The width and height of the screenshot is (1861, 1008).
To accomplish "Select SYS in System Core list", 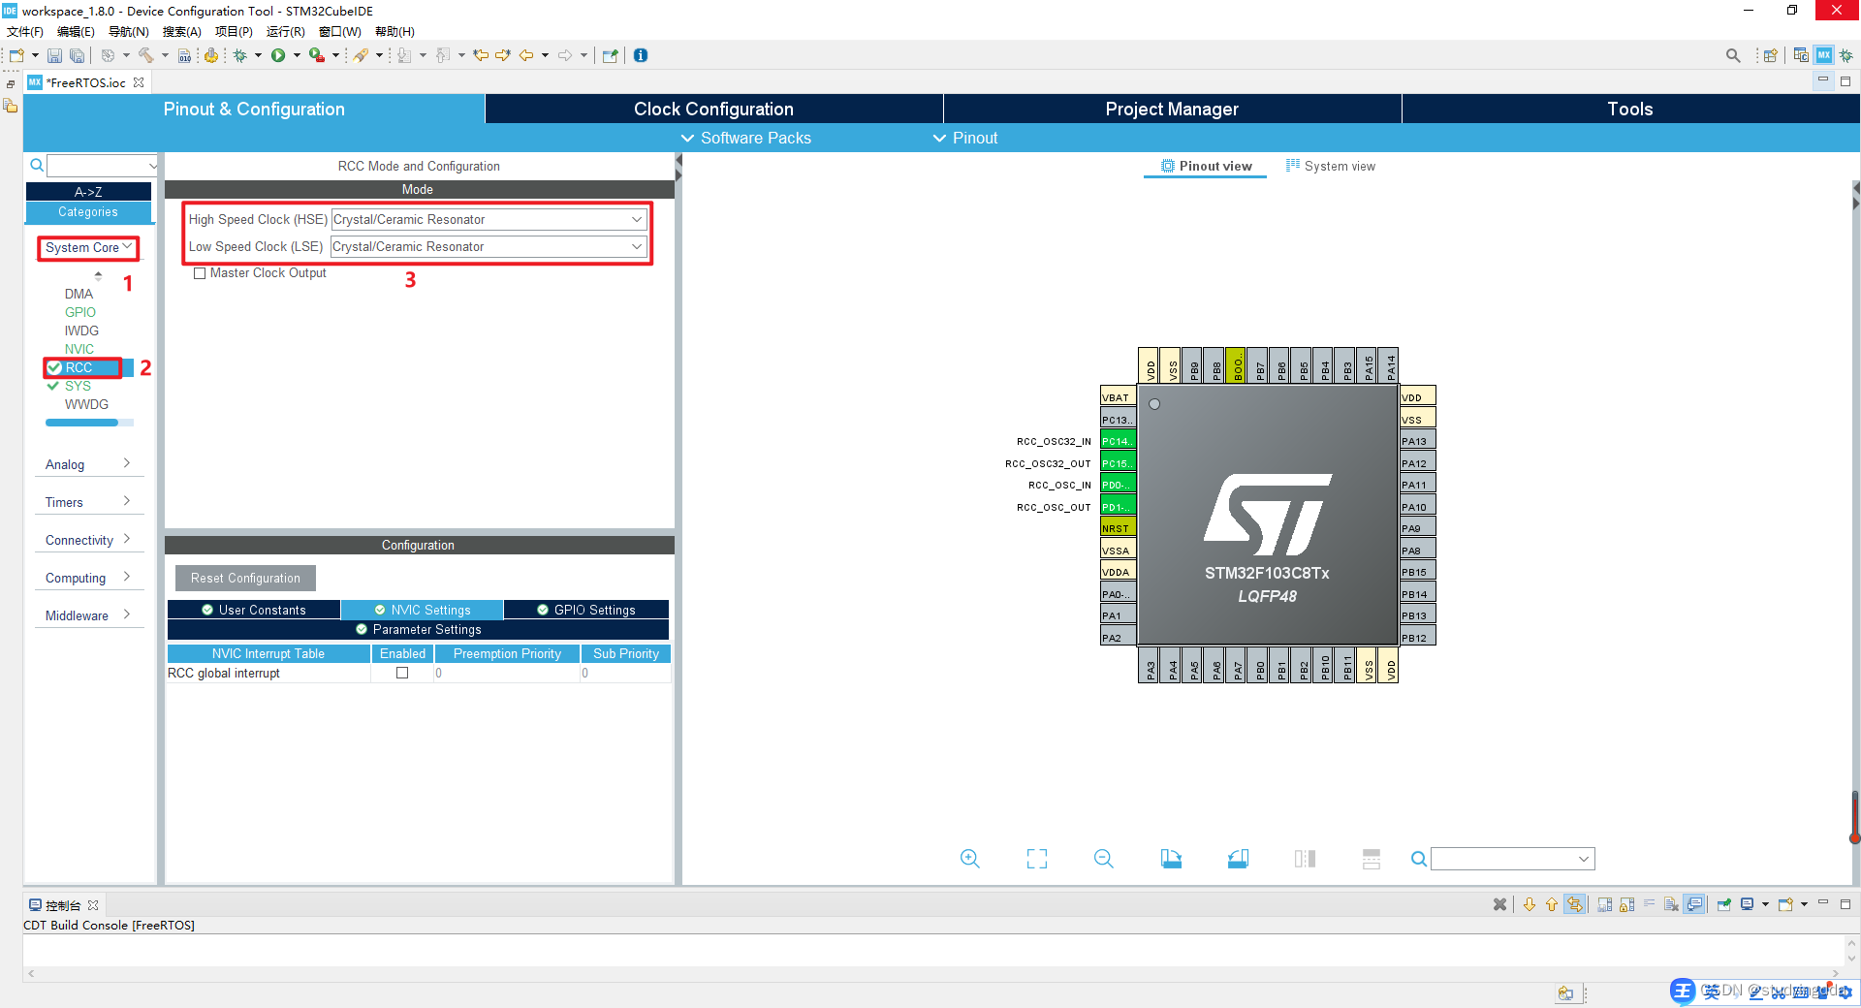I will tap(78, 386).
